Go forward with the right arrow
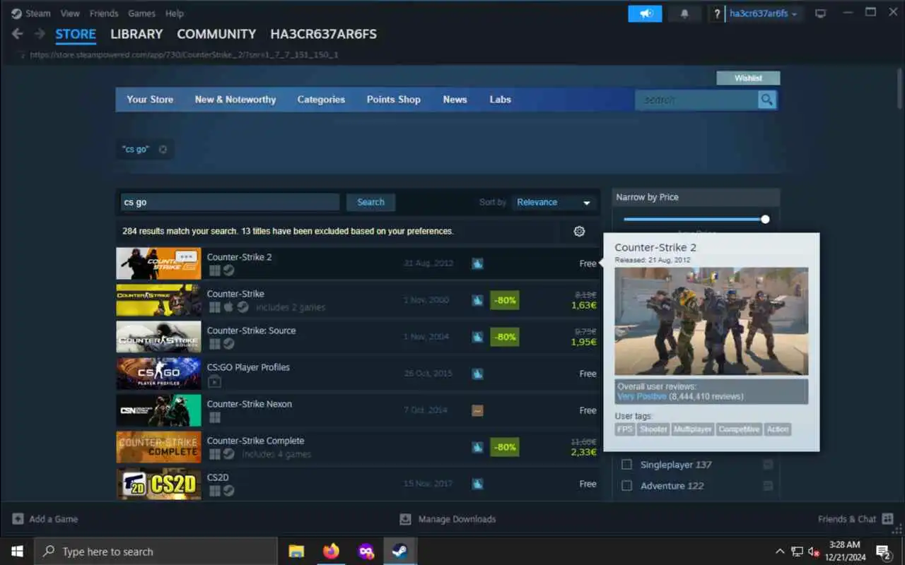905x565 pixels. (40, 34)
